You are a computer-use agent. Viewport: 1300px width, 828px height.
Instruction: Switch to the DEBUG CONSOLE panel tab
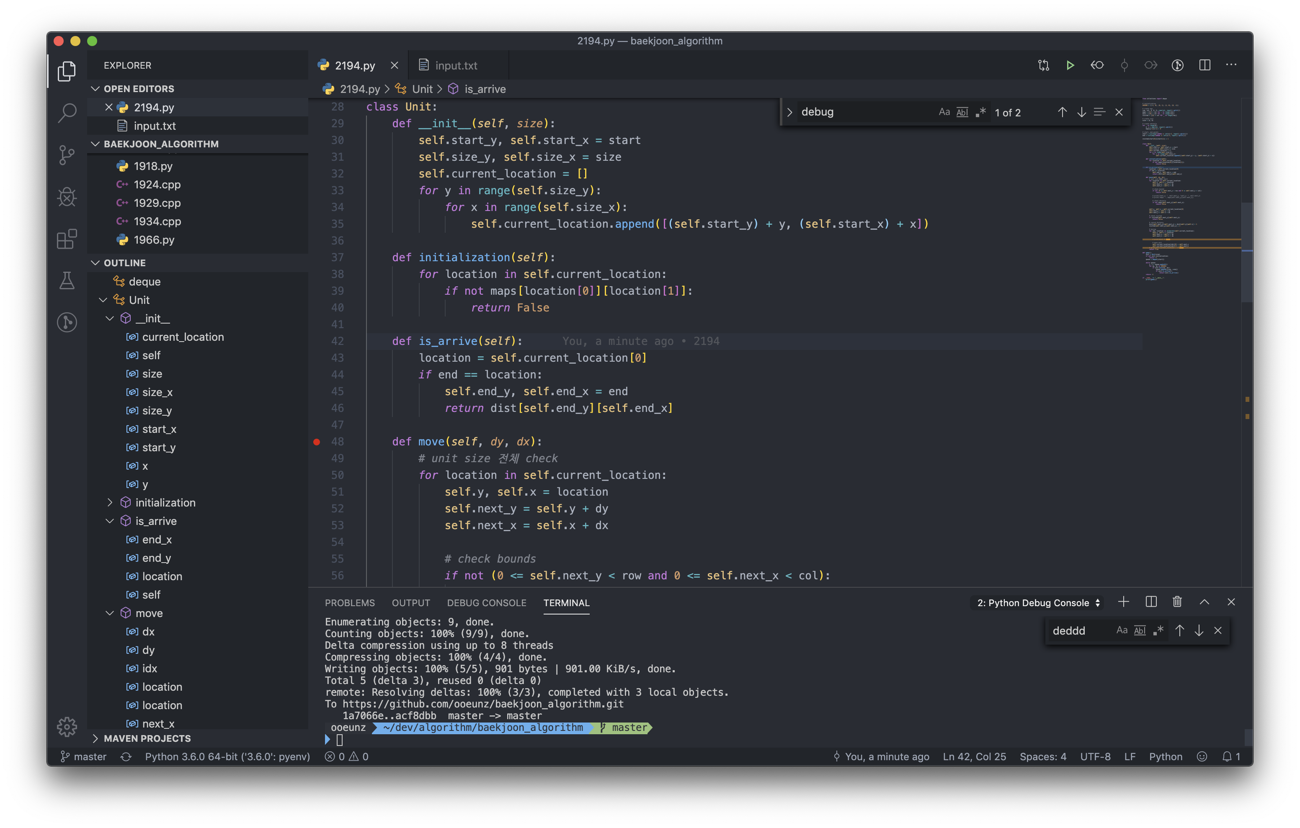[486, 603]
